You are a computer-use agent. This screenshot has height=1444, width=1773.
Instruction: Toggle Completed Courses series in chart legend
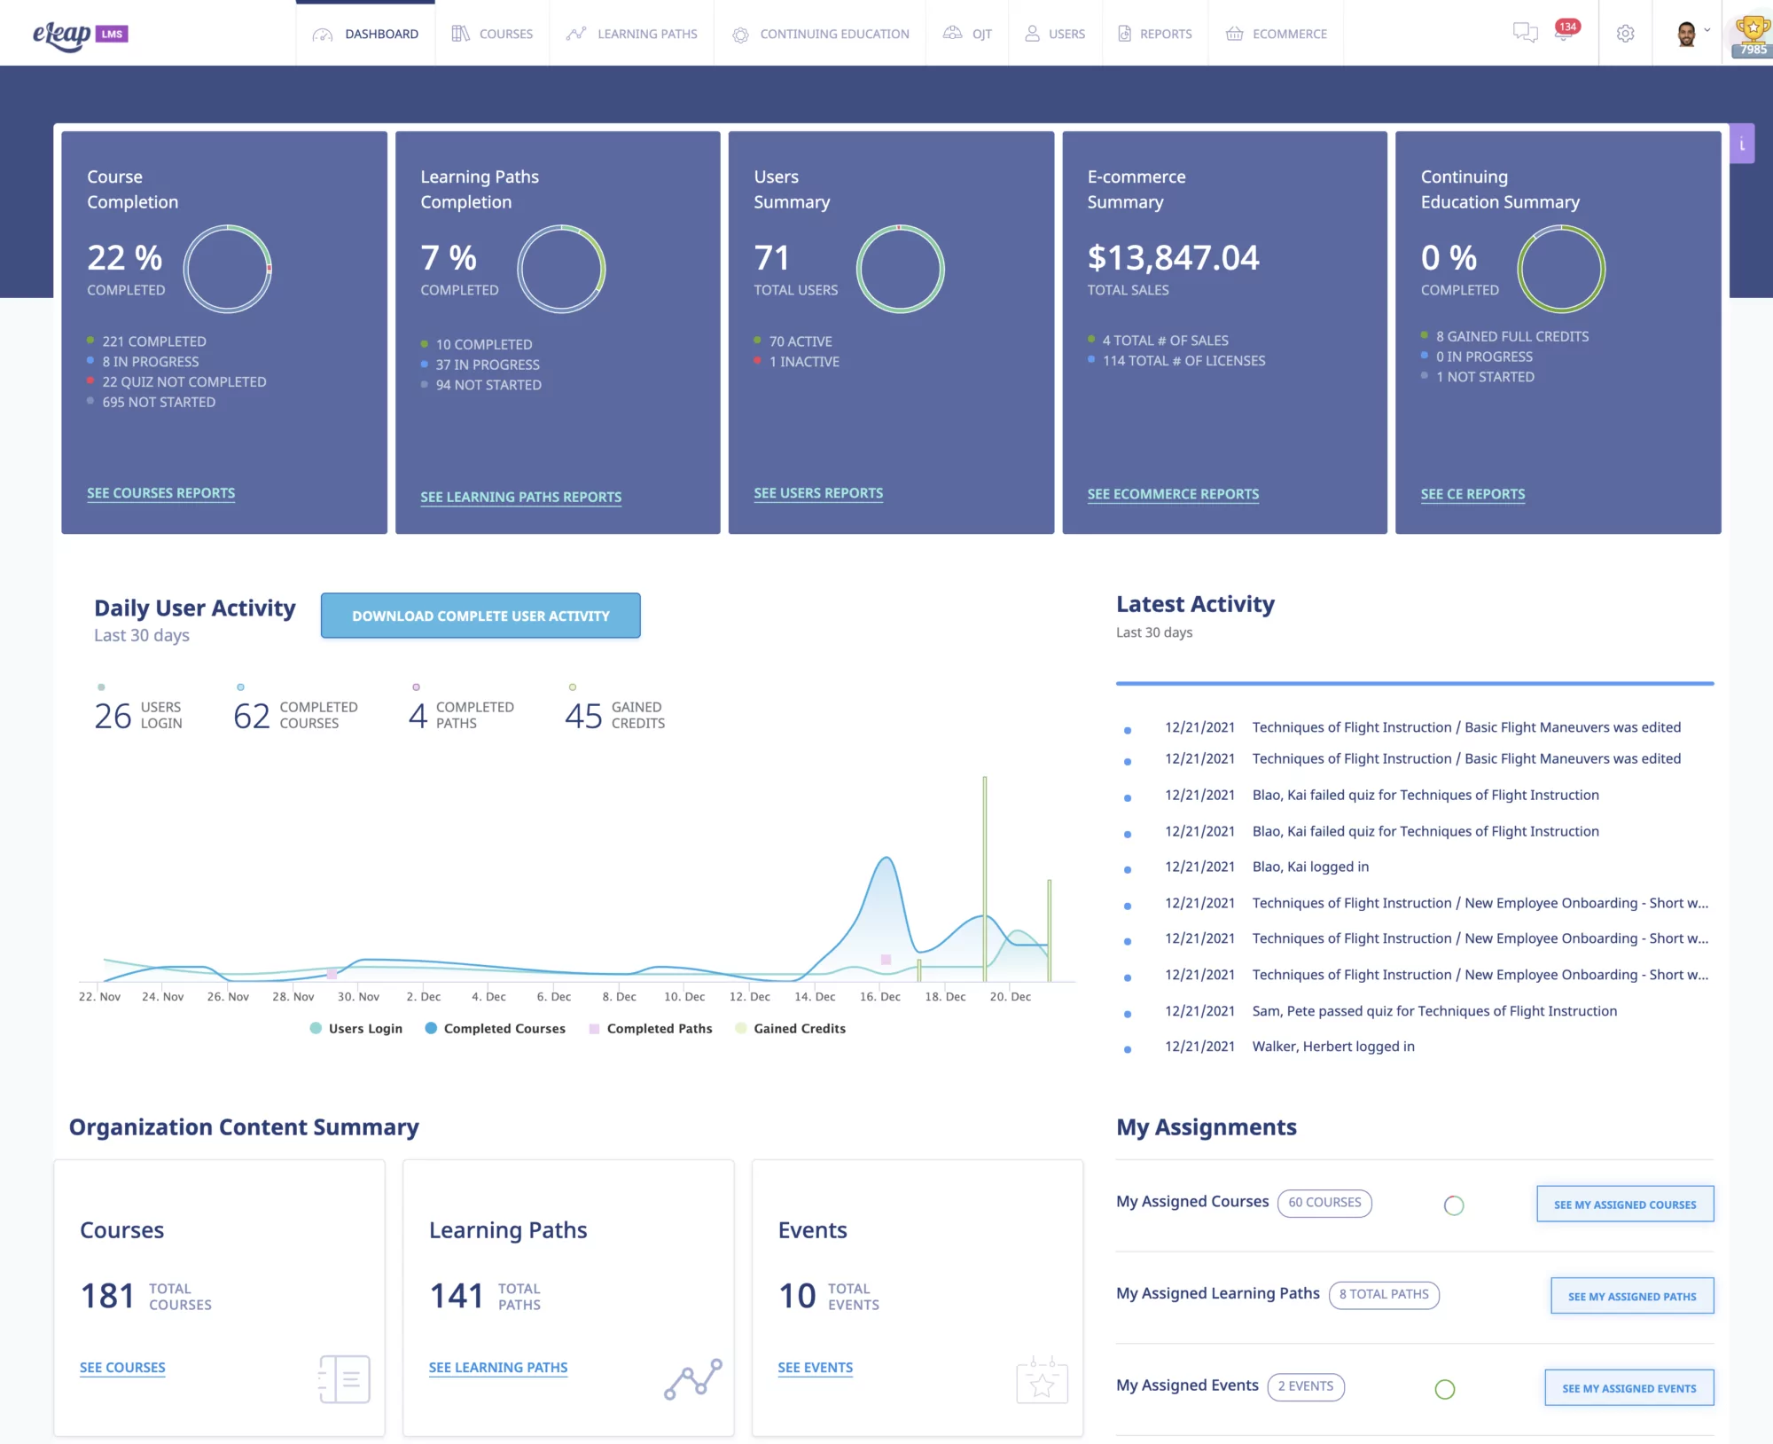tap(495, 1029)
